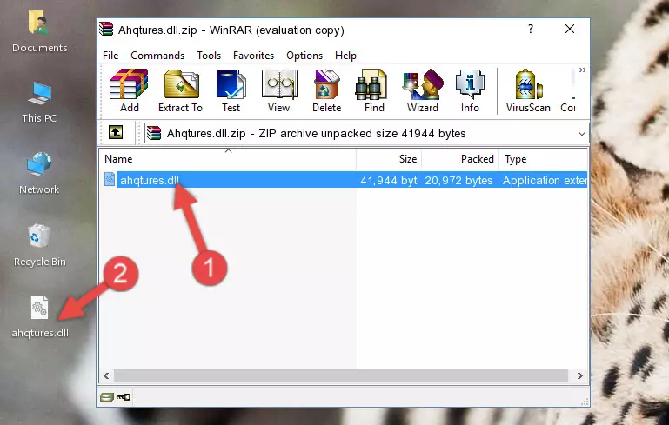This screenshot has height=425, width=669.
Task: Open the Help menu
Action: pos(345,56)
